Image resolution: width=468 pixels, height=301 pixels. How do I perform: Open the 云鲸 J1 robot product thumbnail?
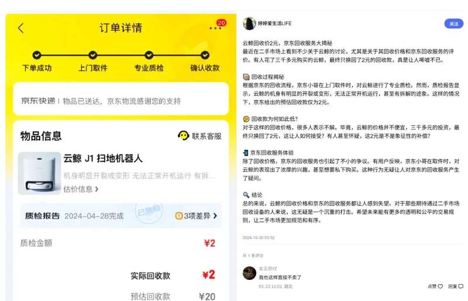(39, 173)
